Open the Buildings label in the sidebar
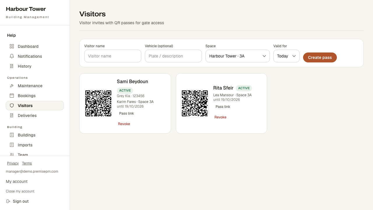Screen dimensions: 373x210 (x=27, y=135)
